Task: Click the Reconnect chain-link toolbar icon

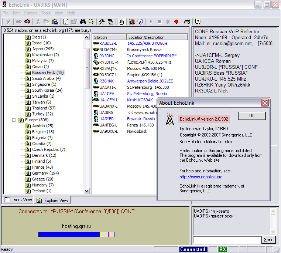Action: coord(18,22)
